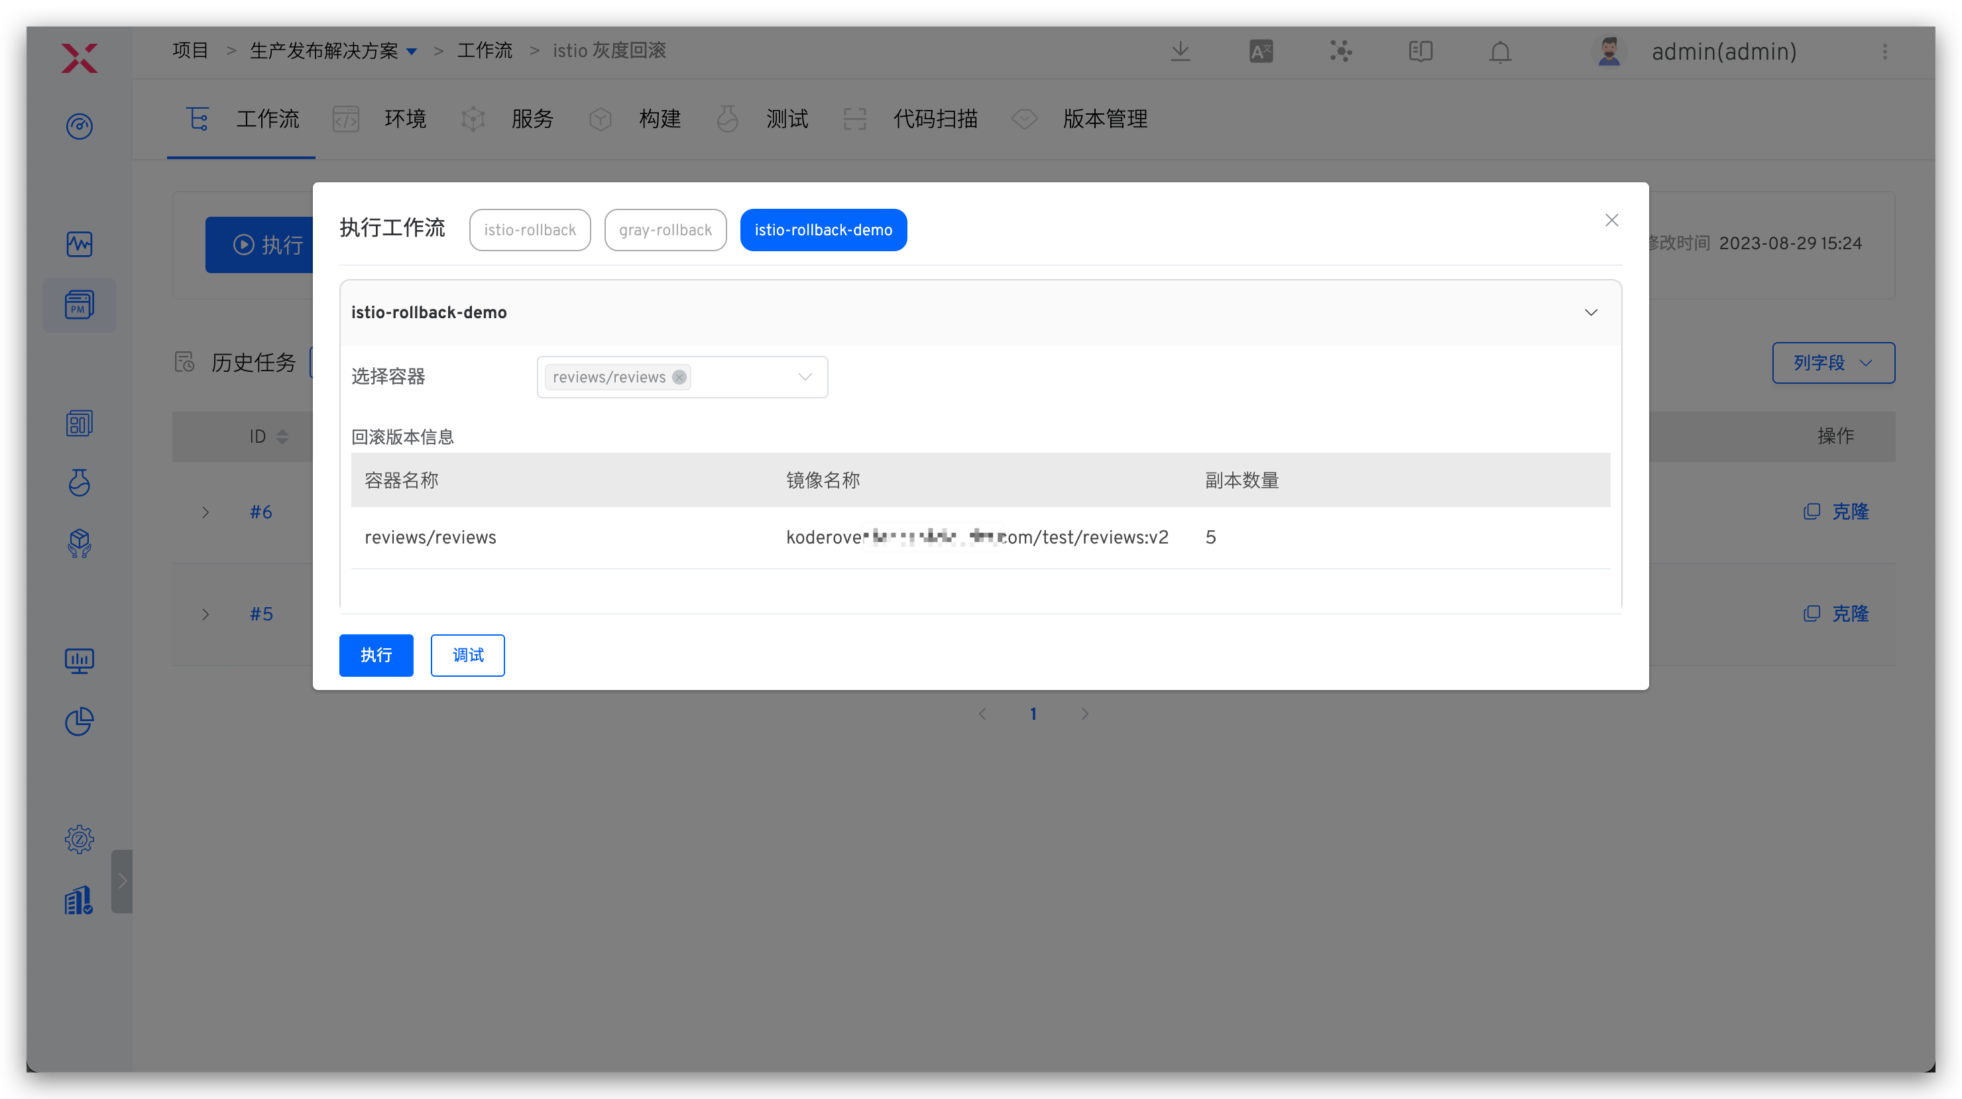Click the 执行 execute button in the dialog
Viewport: 1962px width, 1099px height.
[375, 655]
